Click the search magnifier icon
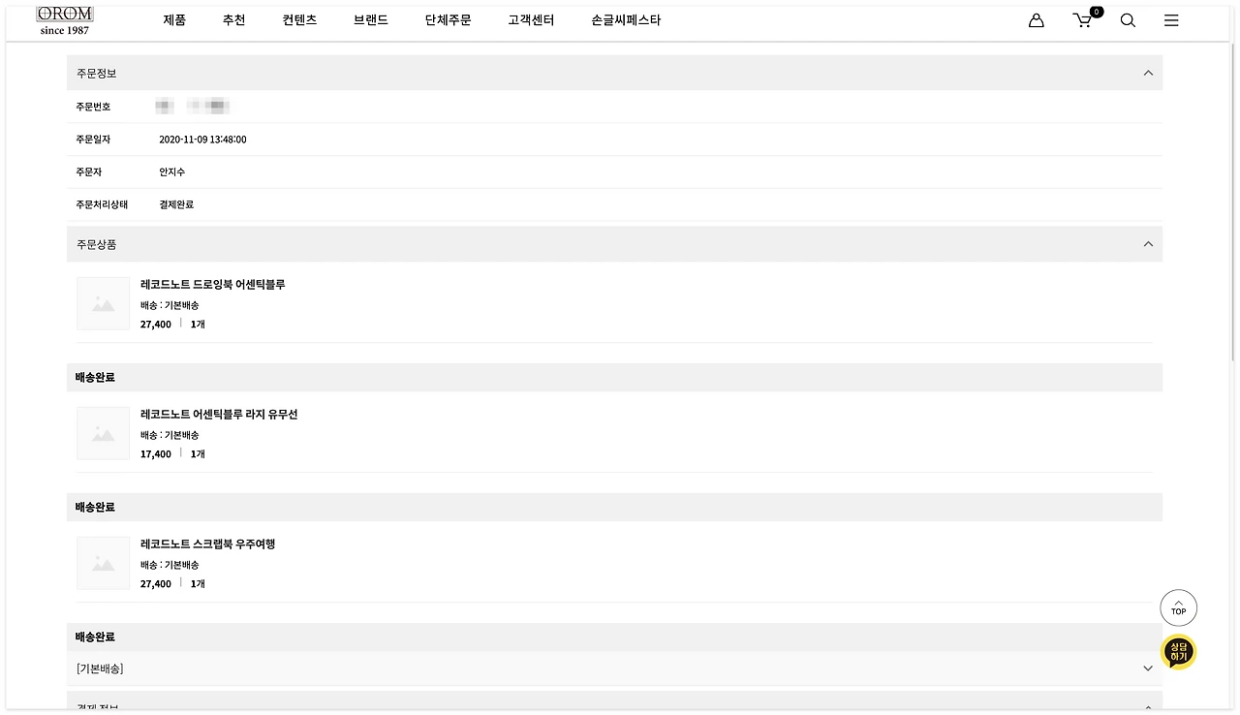This screenshot has height=715, width=1240. 1128,20
